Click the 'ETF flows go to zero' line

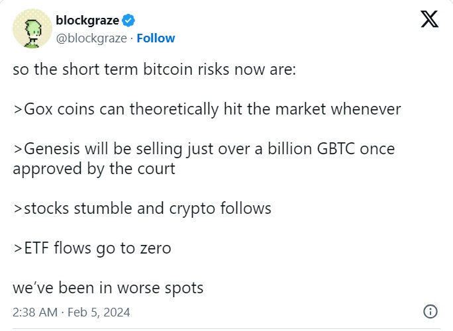92,248
